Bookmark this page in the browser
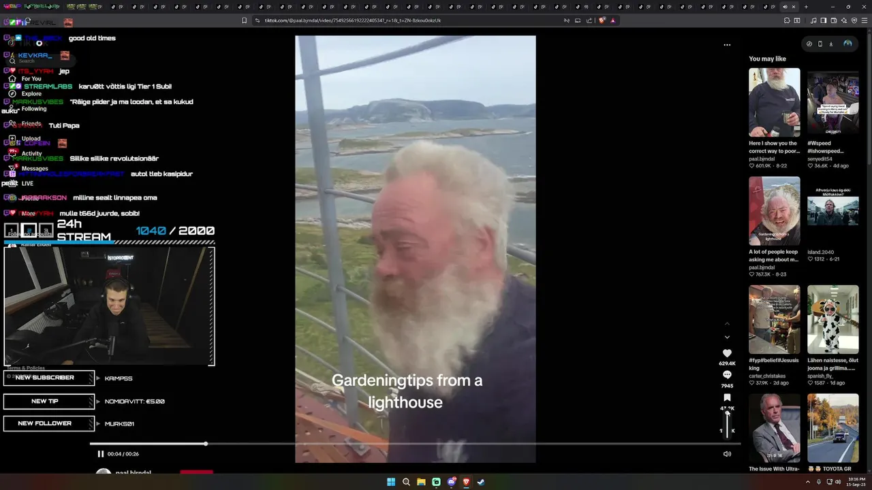The image size is (872, 490). [x=244, y=20]
